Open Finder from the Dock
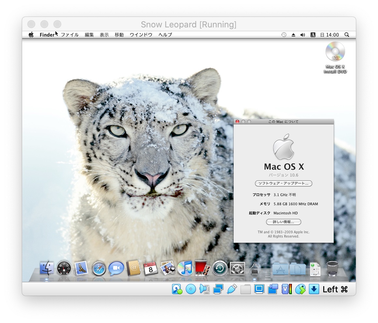This screenshot has width=378, height=323. tap(47, 268)
